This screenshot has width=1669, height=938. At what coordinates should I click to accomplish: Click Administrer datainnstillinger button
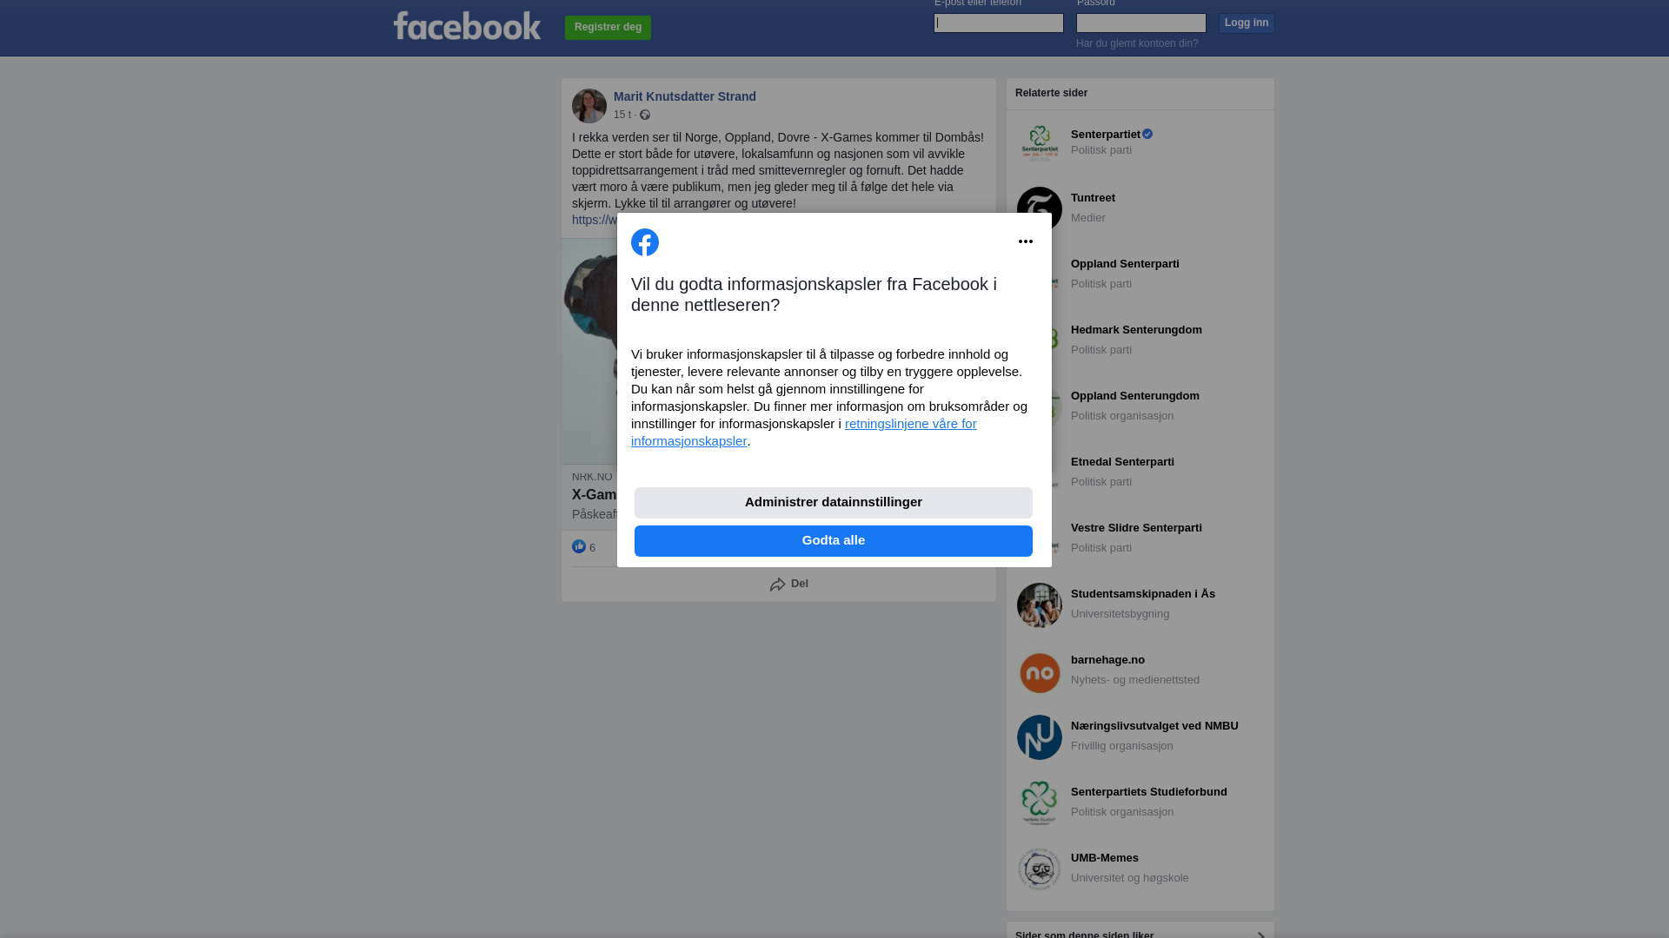(x=834, y=503)
